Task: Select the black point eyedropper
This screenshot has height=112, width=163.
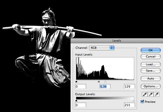Action: 145,94
